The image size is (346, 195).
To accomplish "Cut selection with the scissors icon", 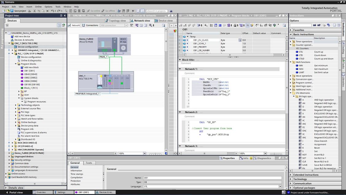I will point(34,11).
